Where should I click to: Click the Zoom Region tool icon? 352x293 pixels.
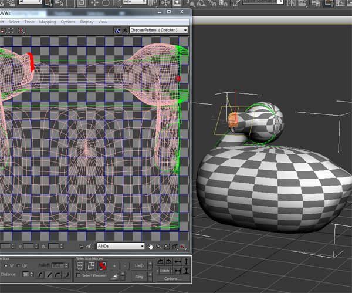tap(167, 247)
